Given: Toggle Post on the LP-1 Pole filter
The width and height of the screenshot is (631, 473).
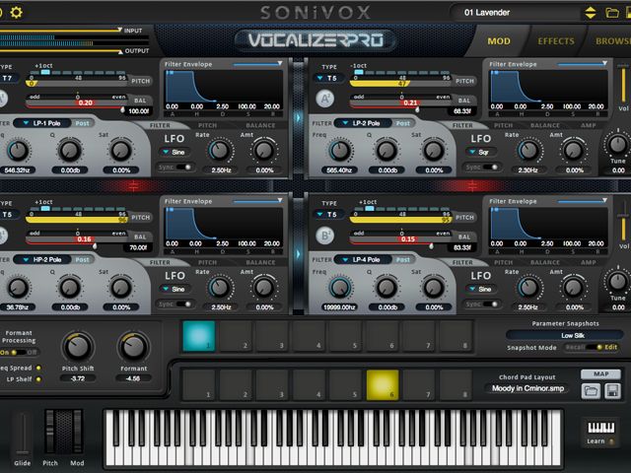Looking at the screenshot, I should [83, 123].
